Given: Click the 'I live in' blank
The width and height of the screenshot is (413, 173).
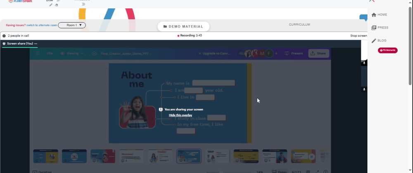Looking at the screenshot, I should (x=205, y=97).
